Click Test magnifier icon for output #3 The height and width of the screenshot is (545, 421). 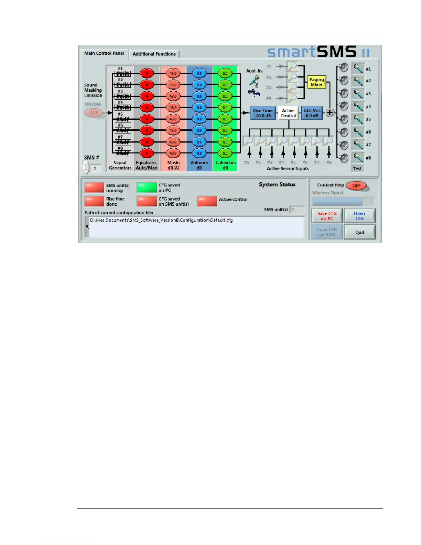point(358,94)
